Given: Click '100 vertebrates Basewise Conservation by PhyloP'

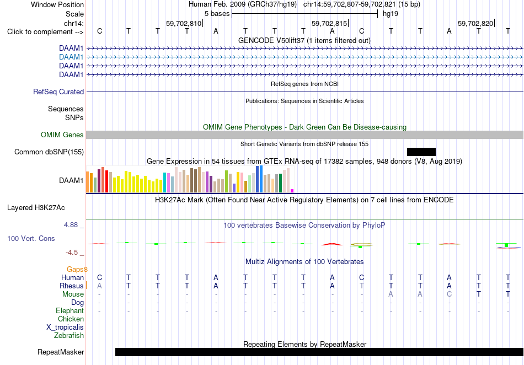Looking at the screenshot, I should click(x=304, y=225).
